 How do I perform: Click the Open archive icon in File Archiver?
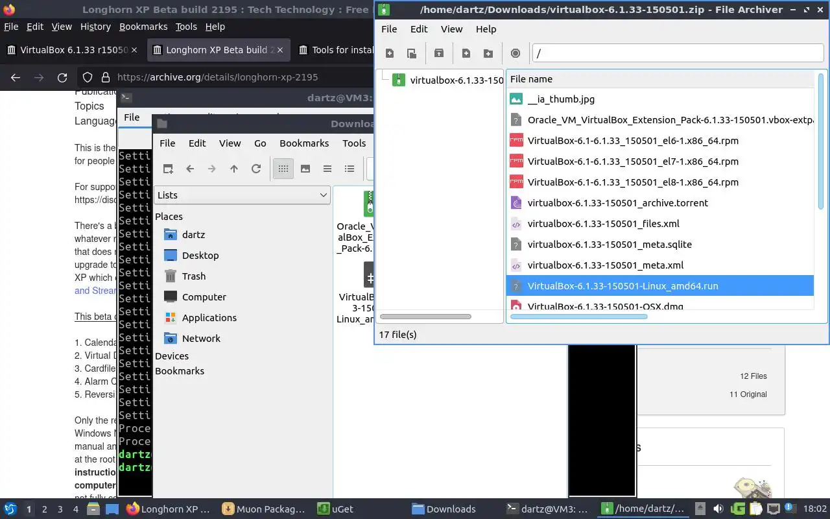coord(411,53)
